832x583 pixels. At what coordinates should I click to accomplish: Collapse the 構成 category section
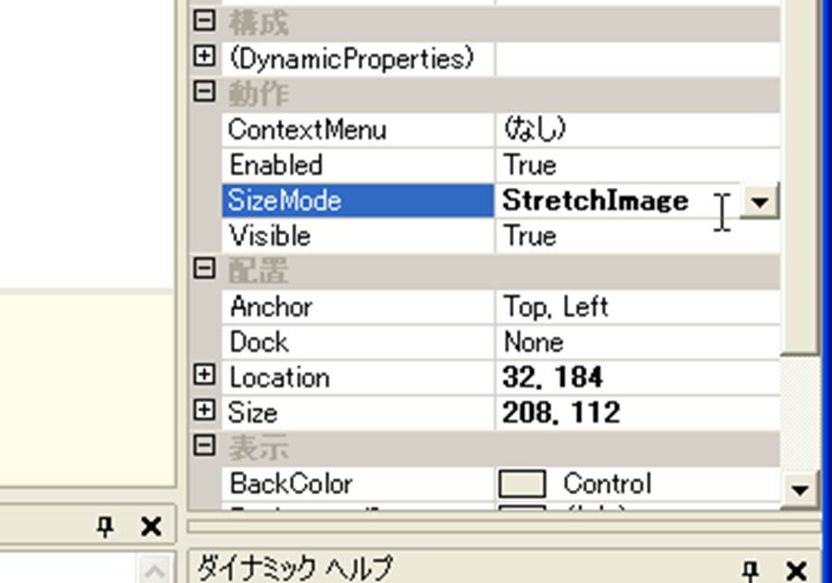pyautogui.click(x=205, y=21)
